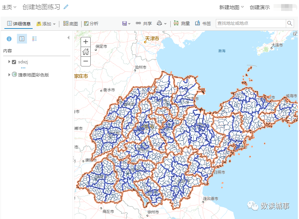Expand print options dropdown arrow
299x219 pixels.
point(165,24)
